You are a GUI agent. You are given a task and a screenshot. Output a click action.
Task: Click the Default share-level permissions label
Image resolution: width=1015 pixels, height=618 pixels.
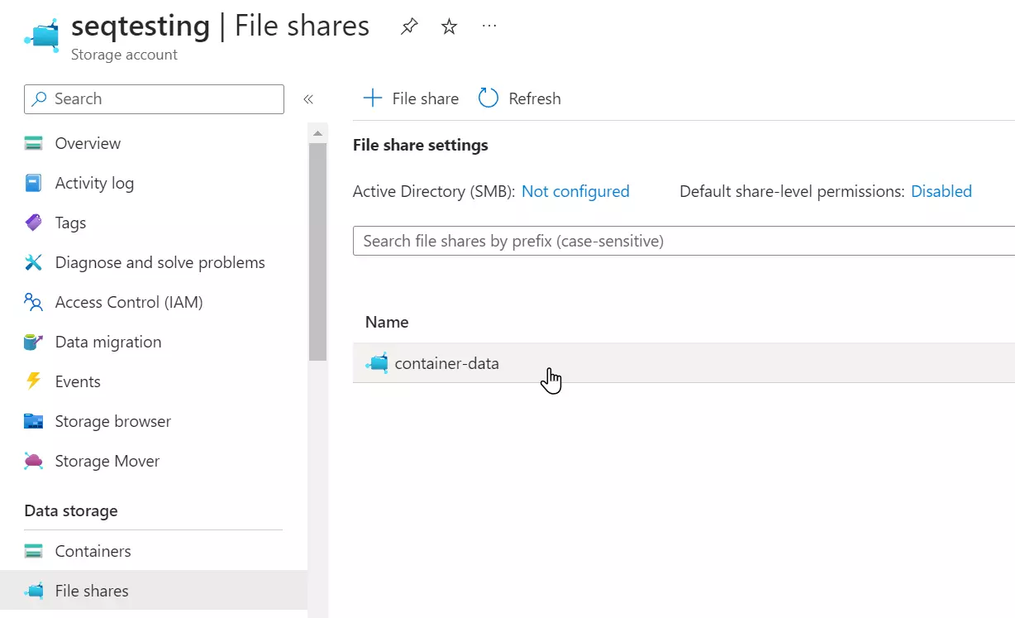pos(792,192)
